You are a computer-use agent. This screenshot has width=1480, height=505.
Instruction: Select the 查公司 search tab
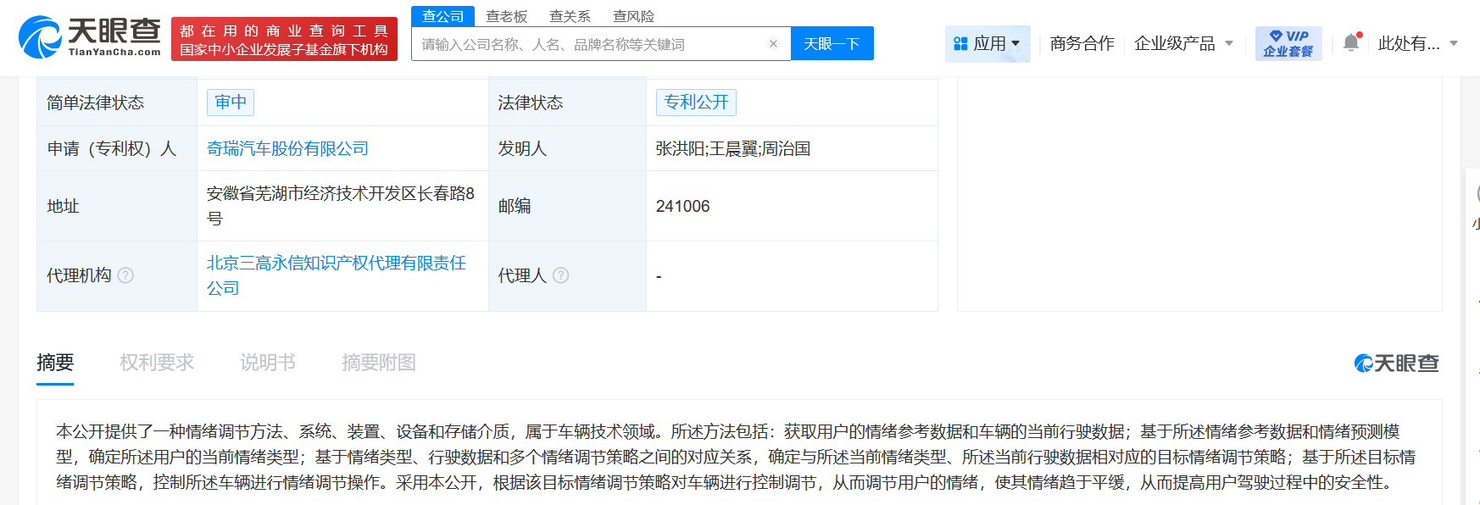(x=443, y=16)
